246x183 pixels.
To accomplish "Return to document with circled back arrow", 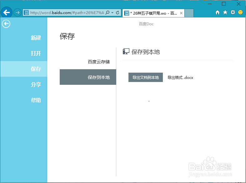I will tap(6, 24).
